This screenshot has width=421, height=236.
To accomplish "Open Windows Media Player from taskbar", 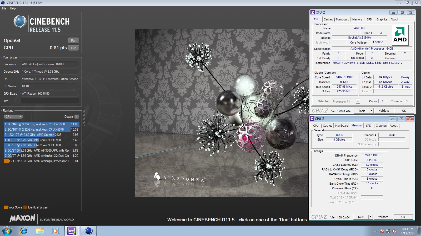I will [55, 231].
